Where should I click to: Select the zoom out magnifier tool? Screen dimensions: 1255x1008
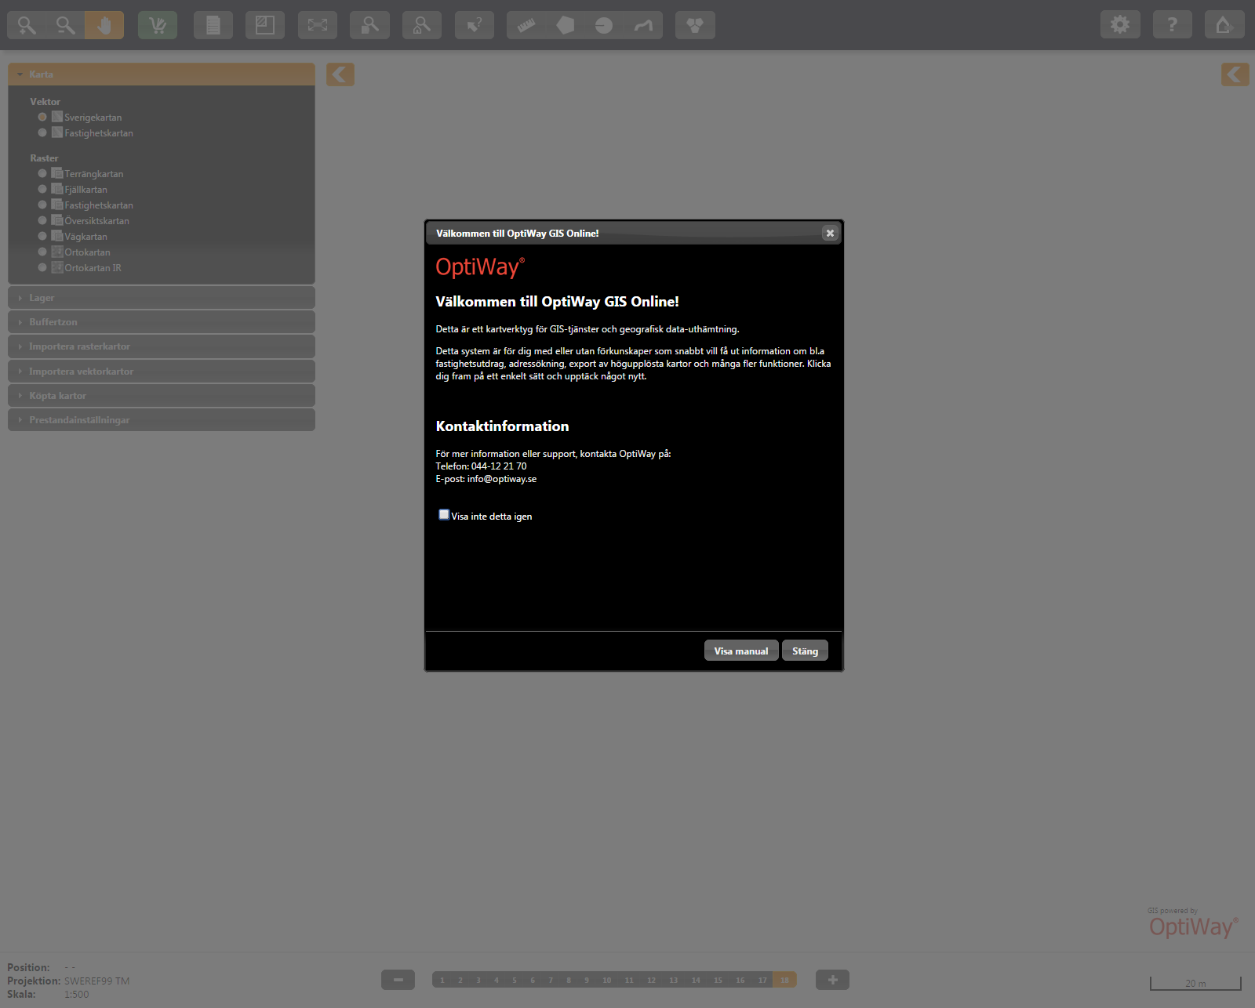(65, 25)
